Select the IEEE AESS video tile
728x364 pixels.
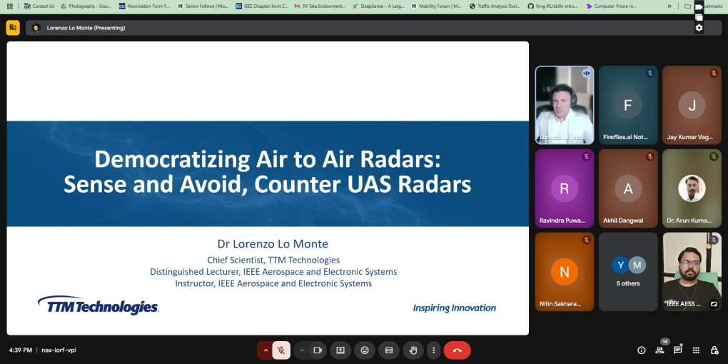pos(692,272)
